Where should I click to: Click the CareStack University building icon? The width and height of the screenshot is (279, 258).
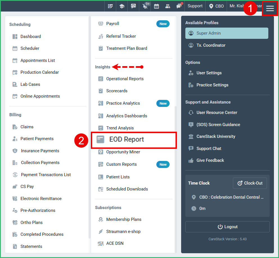[191, 136]
